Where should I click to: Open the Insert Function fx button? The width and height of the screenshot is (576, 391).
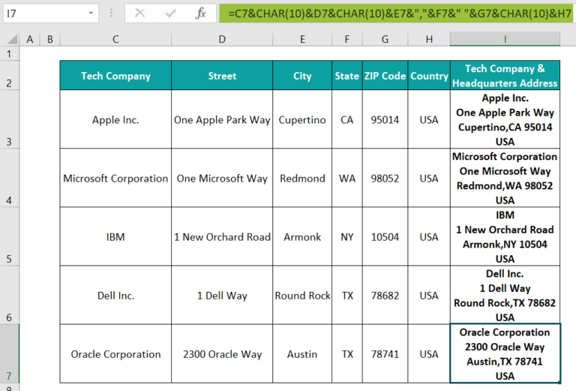[x=200, y=14]
